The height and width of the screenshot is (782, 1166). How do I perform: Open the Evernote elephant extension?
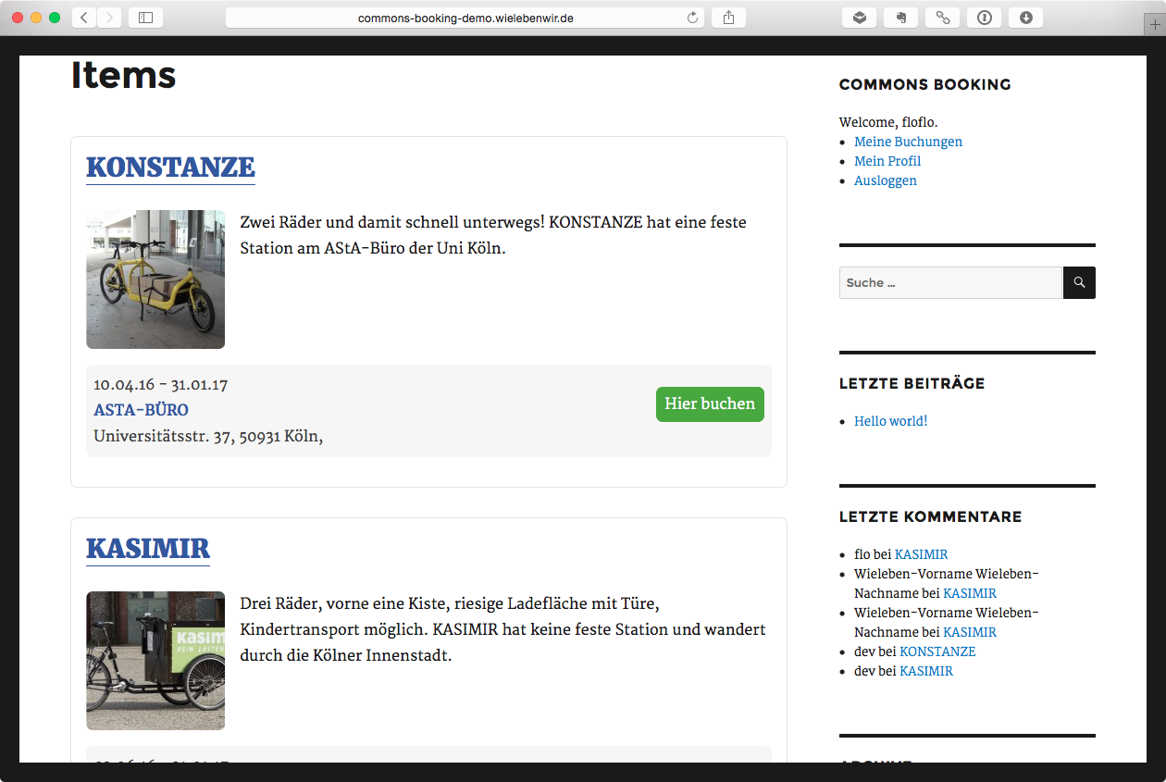[900, 18]
